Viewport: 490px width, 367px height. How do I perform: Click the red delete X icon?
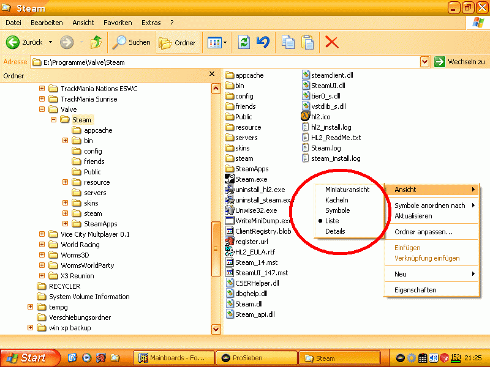(x=331, y=42)
